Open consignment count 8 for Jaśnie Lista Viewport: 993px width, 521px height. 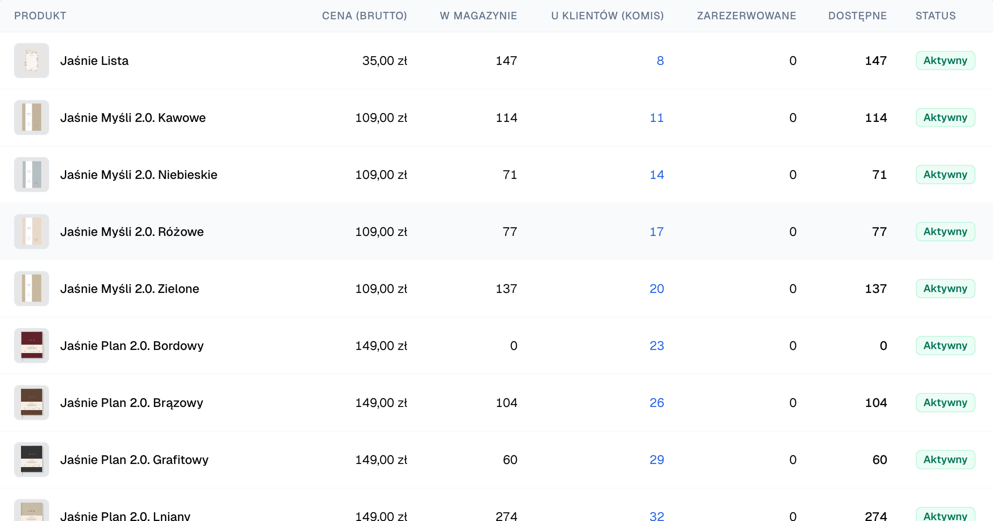pyautogui.click(x=660, y=61)
